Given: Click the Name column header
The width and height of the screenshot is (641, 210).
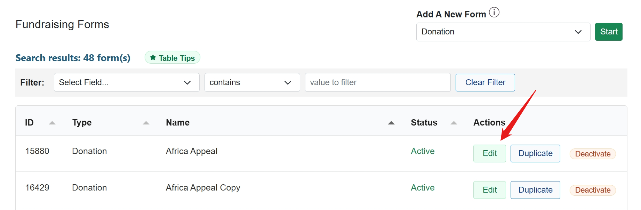Looking at the screenshot, I should 178,123.
